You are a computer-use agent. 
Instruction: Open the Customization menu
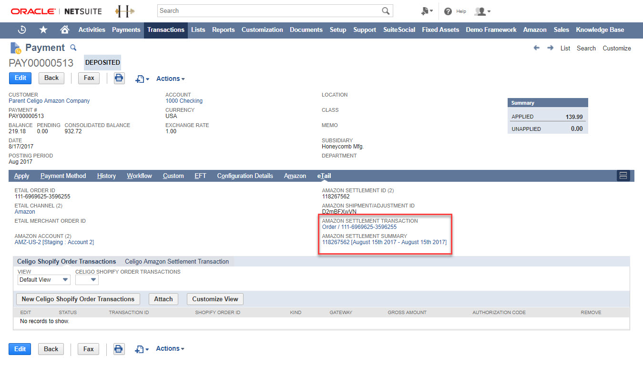coord(262,30)
